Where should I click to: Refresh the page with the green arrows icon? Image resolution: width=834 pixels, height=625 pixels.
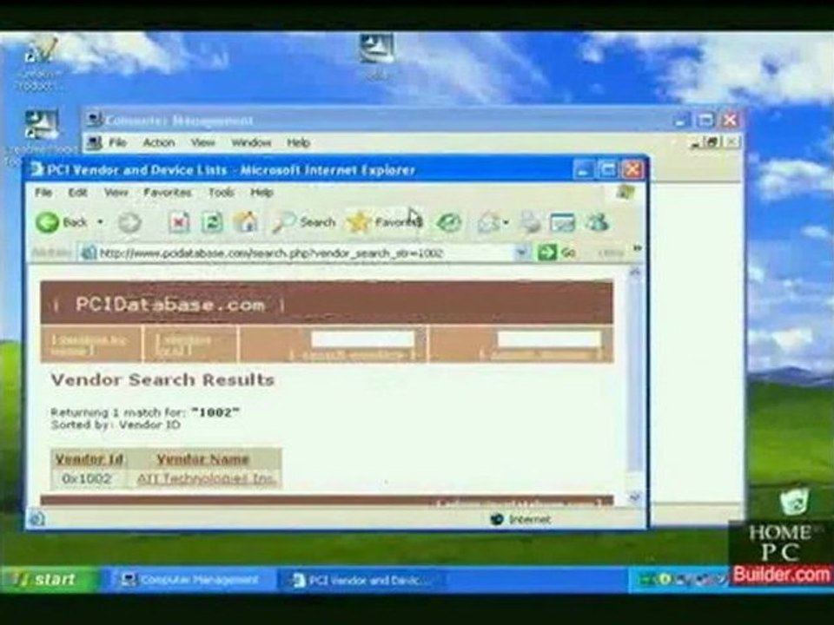coord(212,222)
